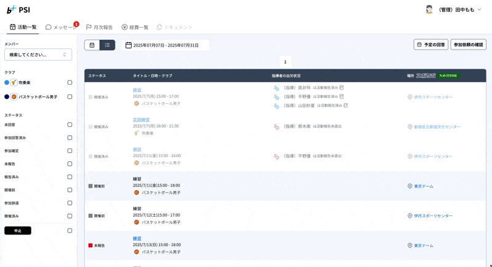Image resolution: width=492 pixels, height=267 pixels.
Task: Open the メッセージ tab
Action: coord(61,27)
